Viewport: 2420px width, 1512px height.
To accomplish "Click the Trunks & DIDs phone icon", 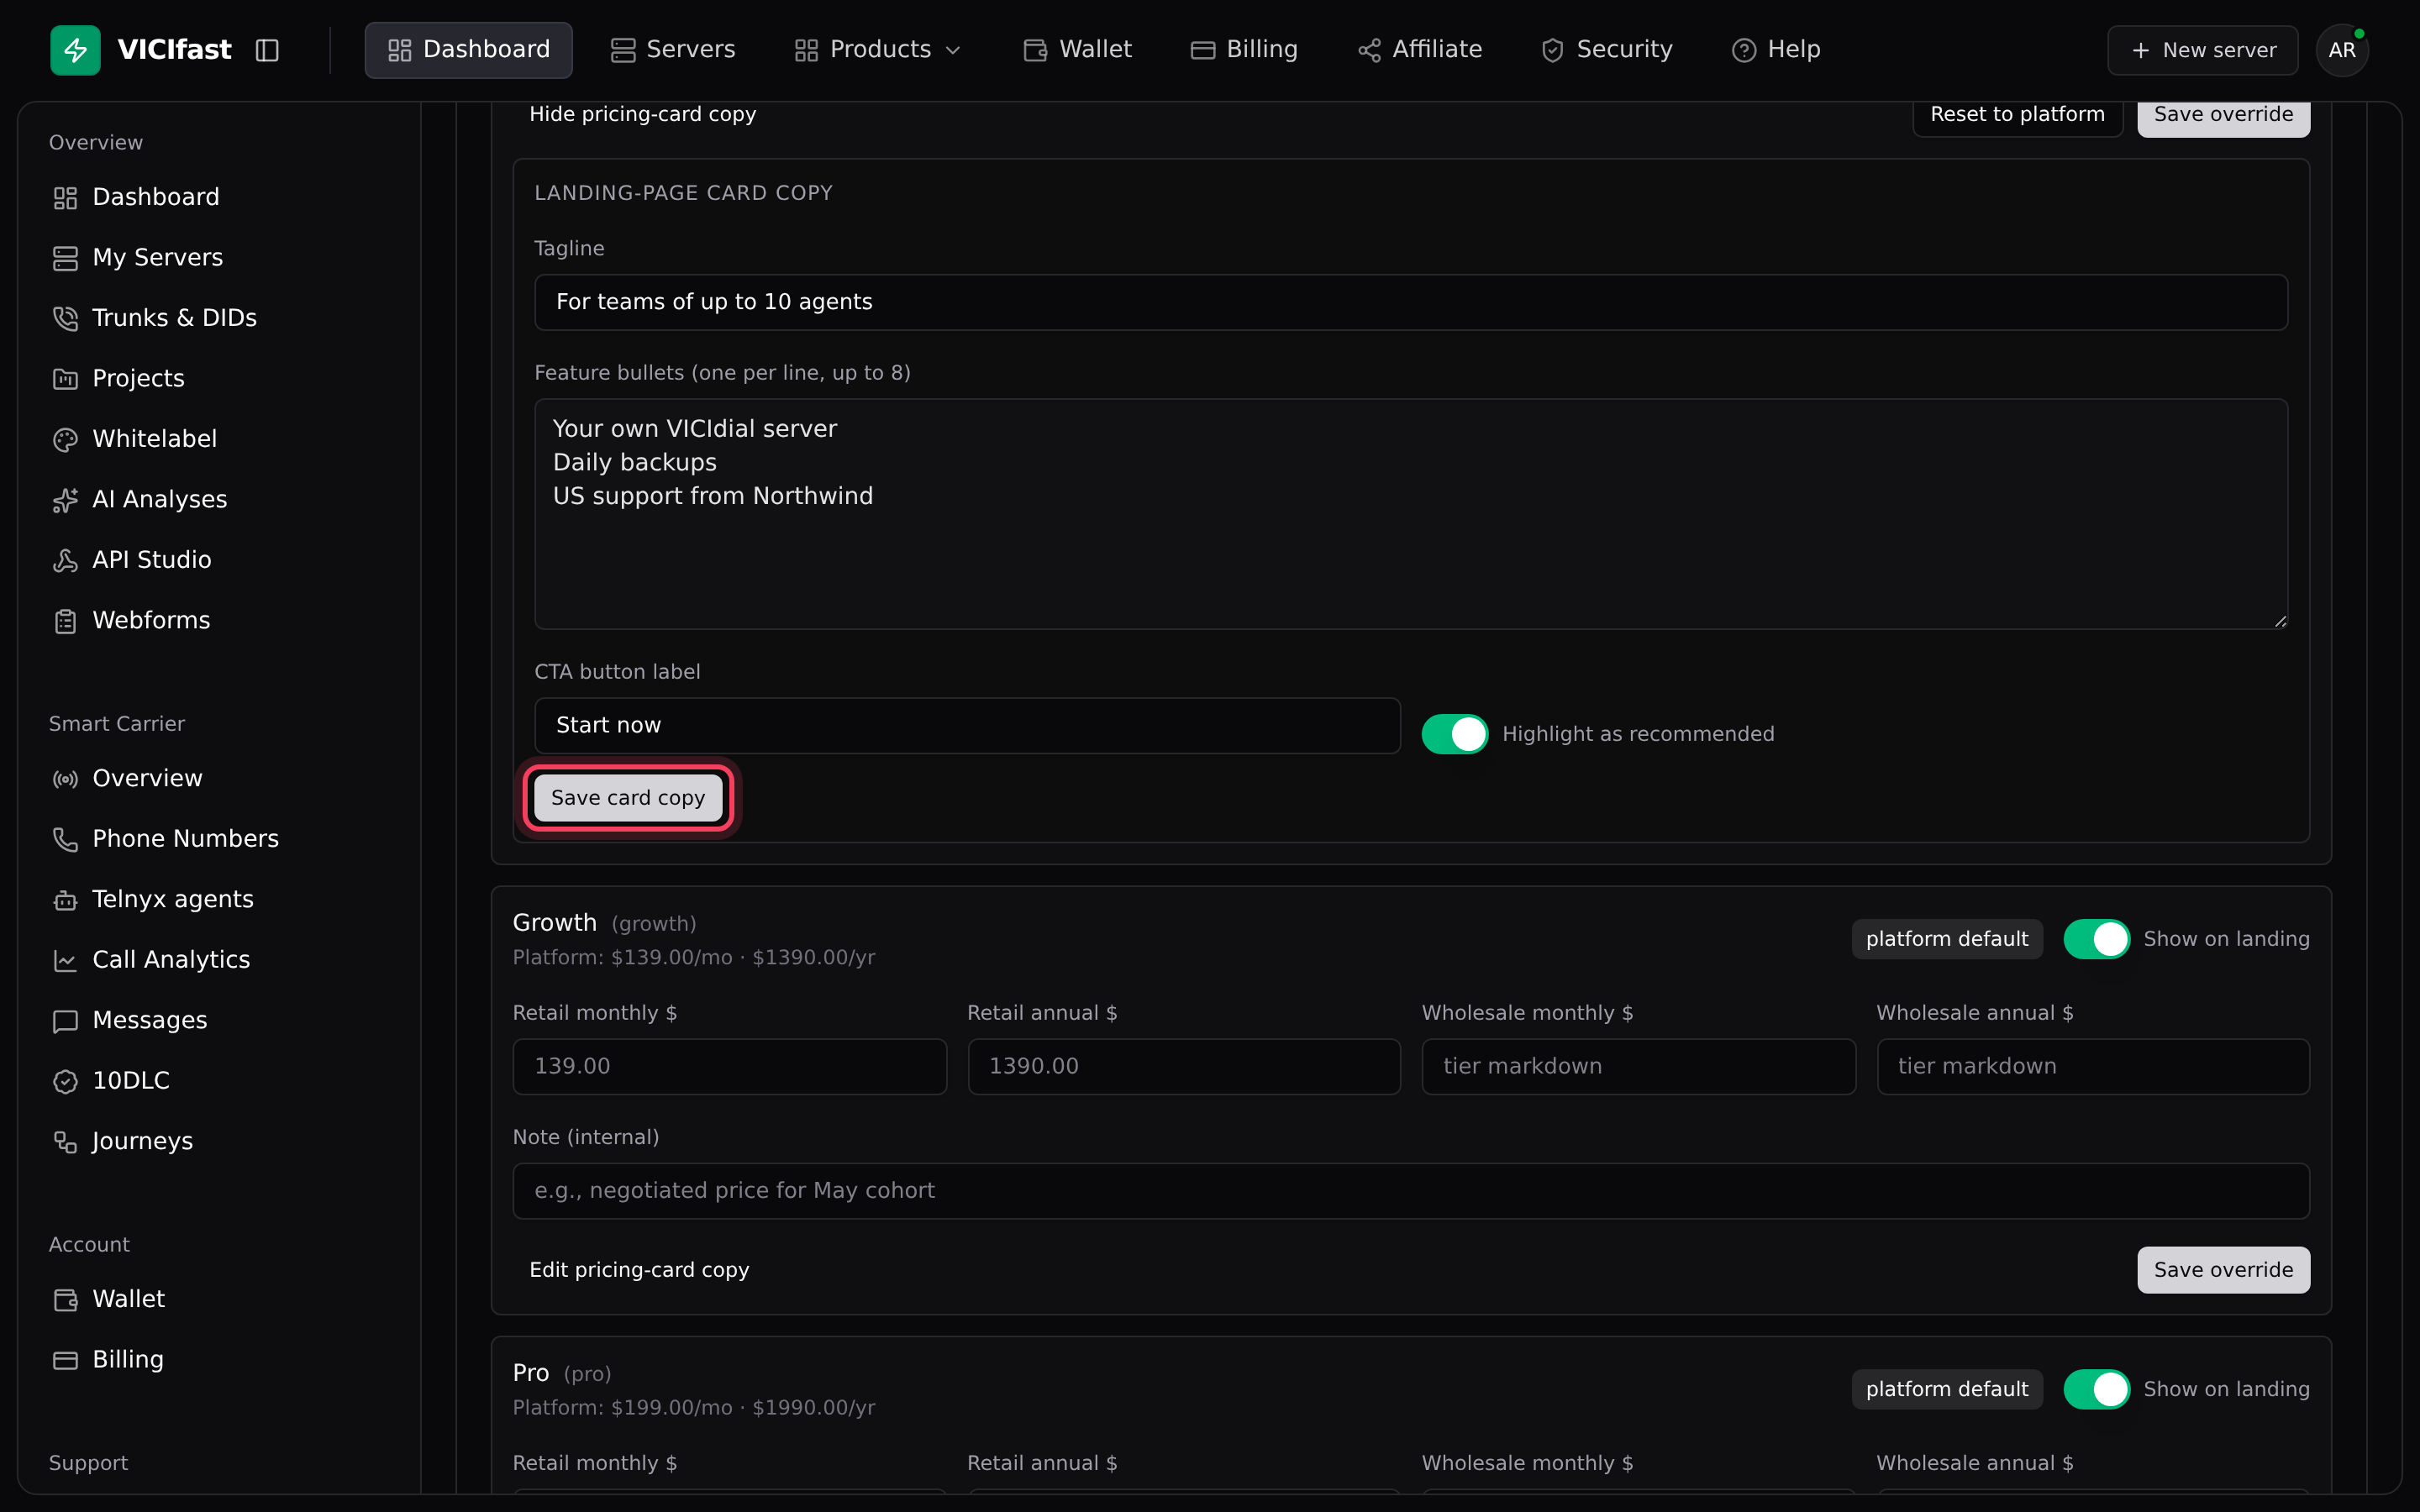I will [x=65, y=318].
